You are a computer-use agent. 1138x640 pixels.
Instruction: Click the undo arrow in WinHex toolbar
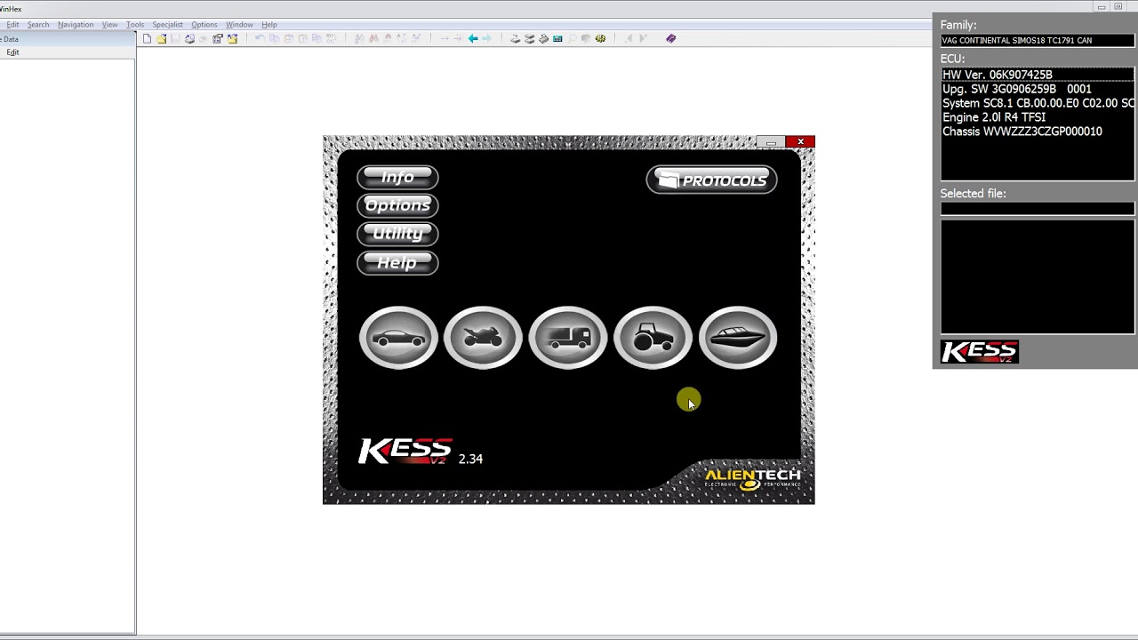tap(260, 38)
